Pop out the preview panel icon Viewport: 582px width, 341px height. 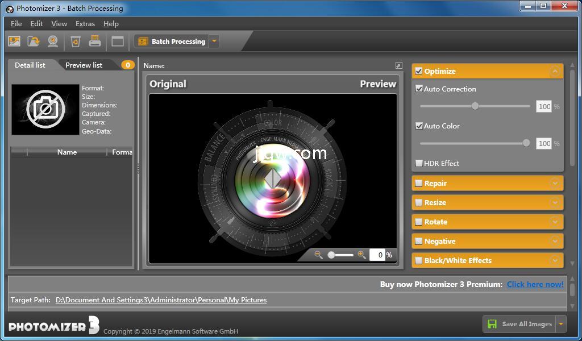[x=398, y=66]
